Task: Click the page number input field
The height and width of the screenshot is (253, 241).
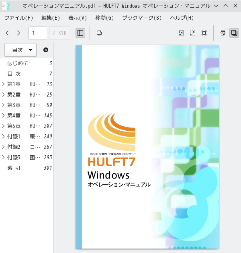Action: [38, 33]
